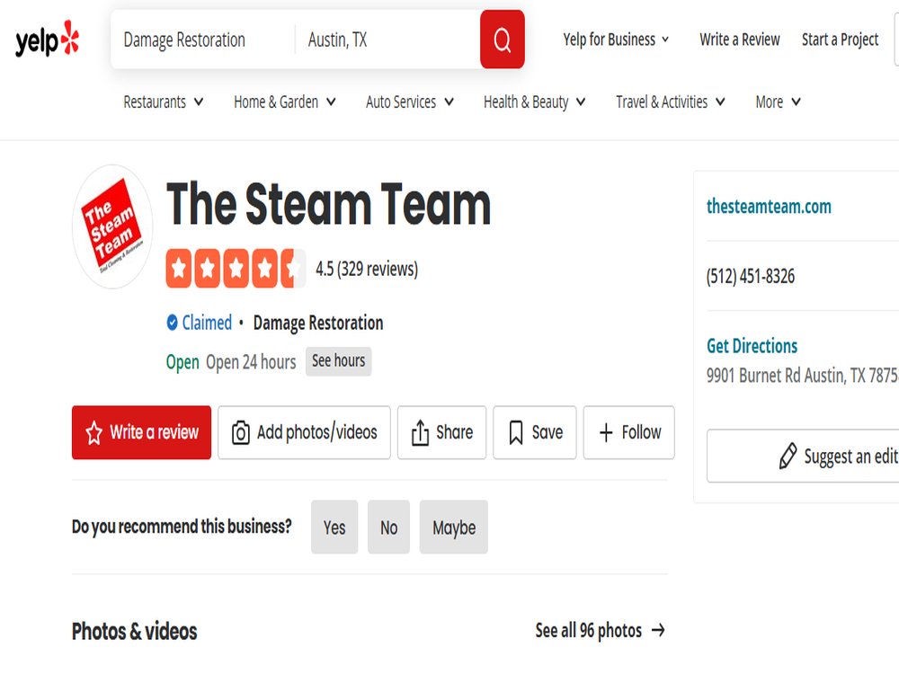
Task: Click the red search magnifier button
Action: (503, 40)
